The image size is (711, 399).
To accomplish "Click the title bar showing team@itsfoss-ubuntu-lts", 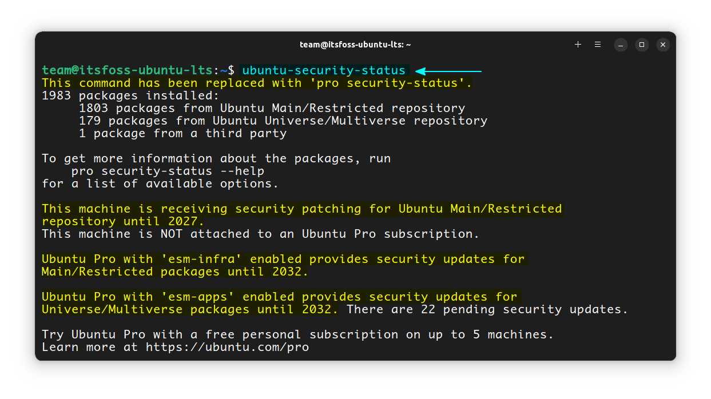I will (355, 44).
